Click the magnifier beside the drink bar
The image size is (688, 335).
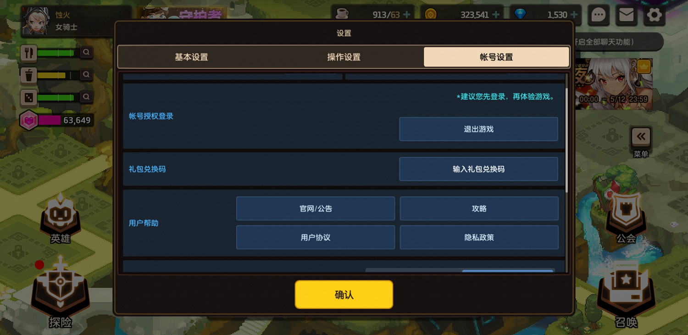coord(86,74)
